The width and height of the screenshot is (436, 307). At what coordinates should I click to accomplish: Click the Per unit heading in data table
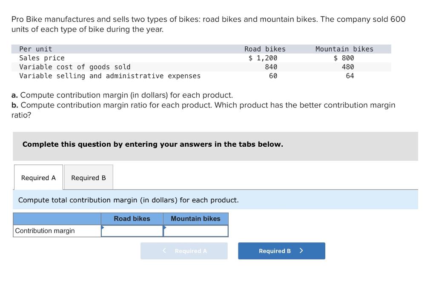click(36, 49)
